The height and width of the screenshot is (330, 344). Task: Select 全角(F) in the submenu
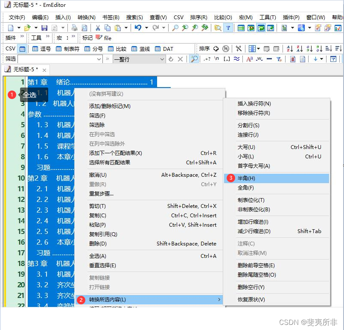(277, 188)
